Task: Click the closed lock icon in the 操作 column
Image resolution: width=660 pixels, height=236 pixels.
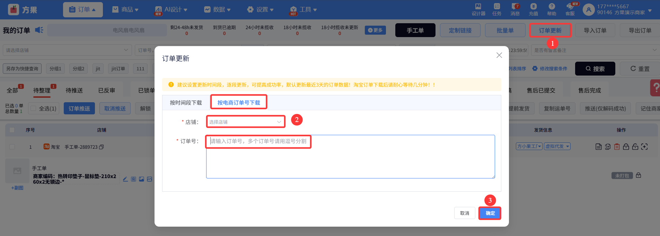Action: (x=626, y=147)
